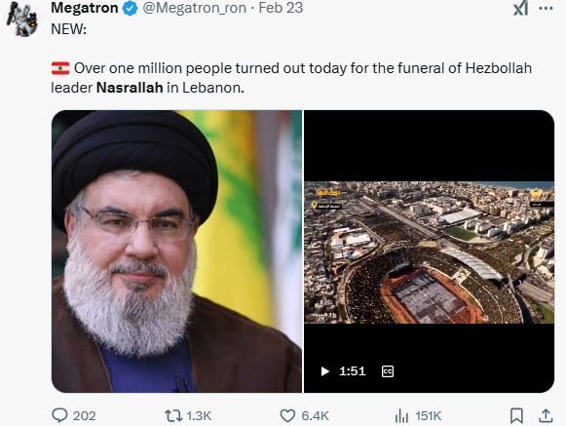Play the funeral crowd video
This screenshot has width=566, height=426.
[324, 371]
